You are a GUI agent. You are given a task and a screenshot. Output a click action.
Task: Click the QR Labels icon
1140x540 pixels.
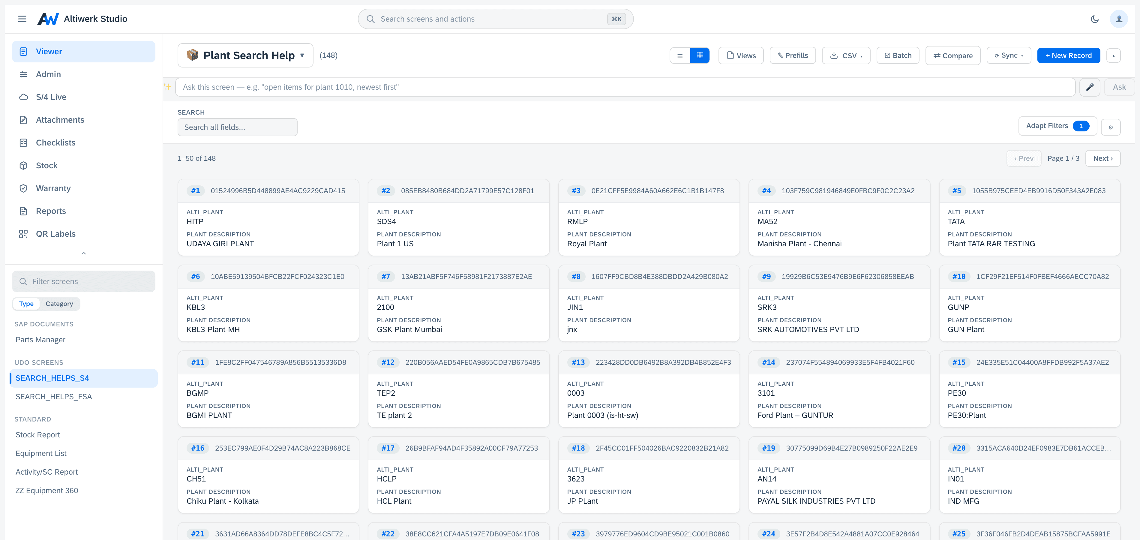[23, 234]
